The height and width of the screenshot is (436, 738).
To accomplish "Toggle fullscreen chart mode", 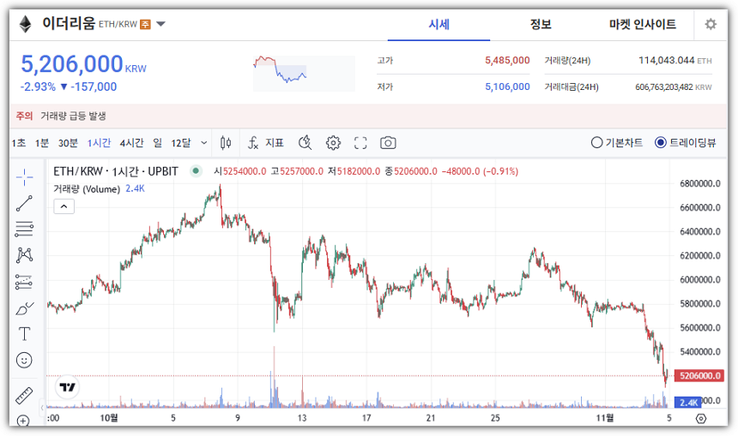I will (x=360, y=143).
